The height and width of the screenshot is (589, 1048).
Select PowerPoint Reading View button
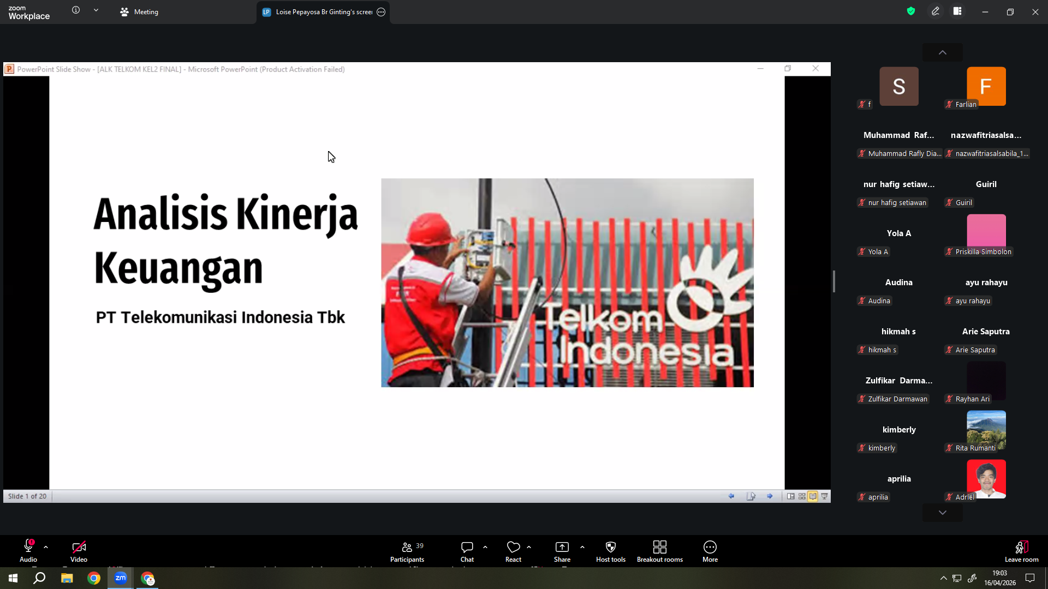pyautogui.click(x=813, y=496)
